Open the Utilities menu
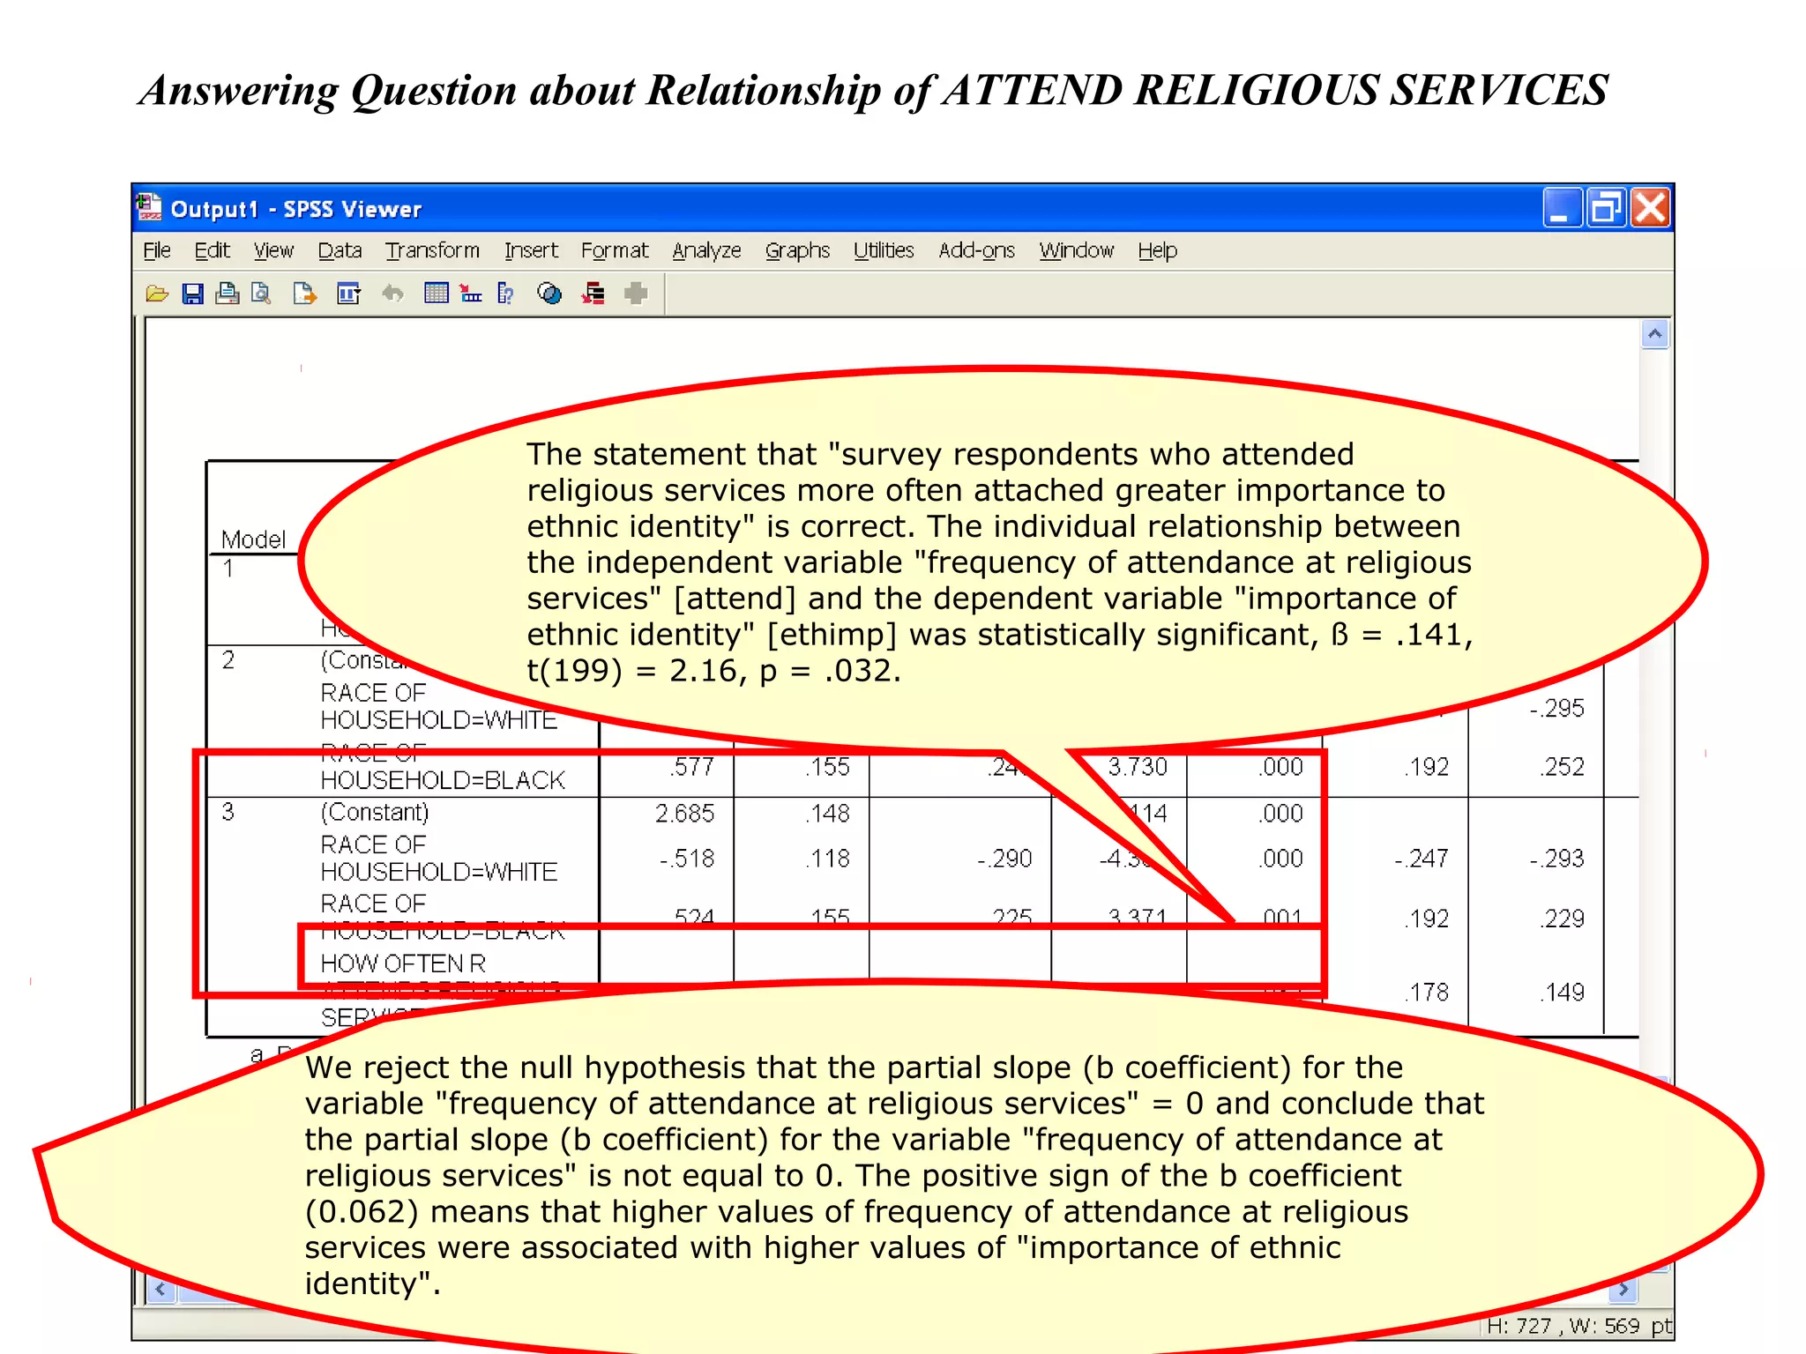 (x=884, y=250)
